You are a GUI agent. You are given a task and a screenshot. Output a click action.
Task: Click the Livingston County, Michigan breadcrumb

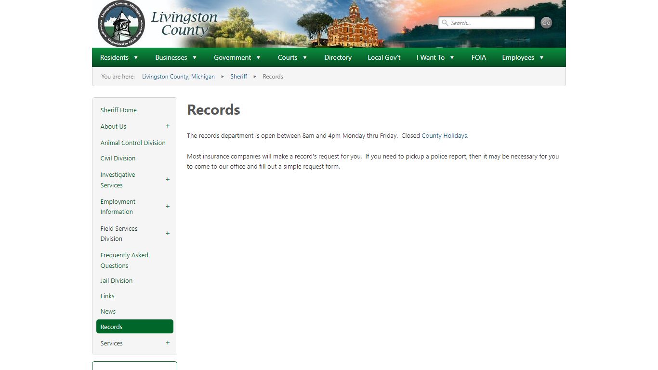click(x=178, y=77)
